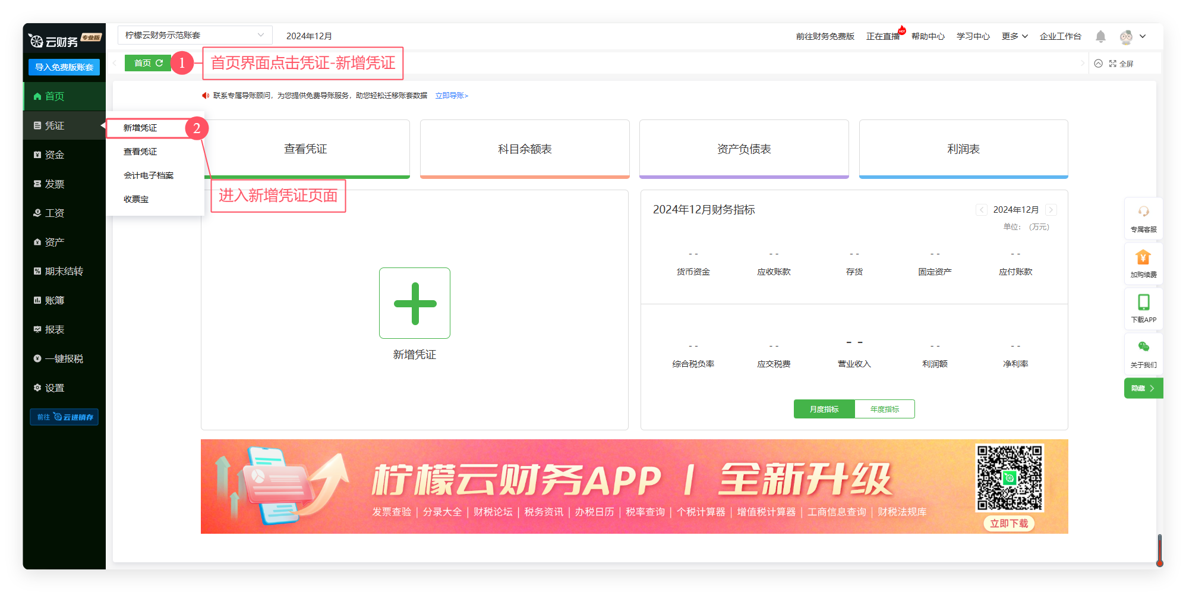Viewport: 1186px width, 592px height.
Task: Open the WeChat About Us icon
Action: pos(1143,347)
